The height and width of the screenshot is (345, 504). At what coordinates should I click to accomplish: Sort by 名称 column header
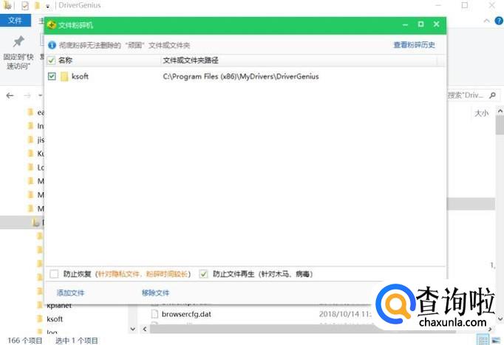tap(66, 60)
